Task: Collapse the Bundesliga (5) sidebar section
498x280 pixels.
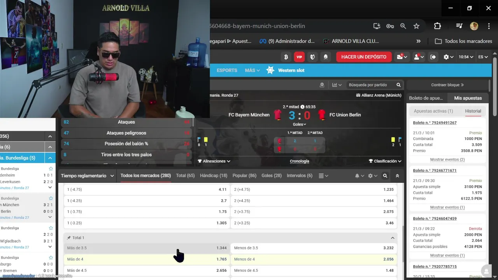Action: tap(50, 158)
